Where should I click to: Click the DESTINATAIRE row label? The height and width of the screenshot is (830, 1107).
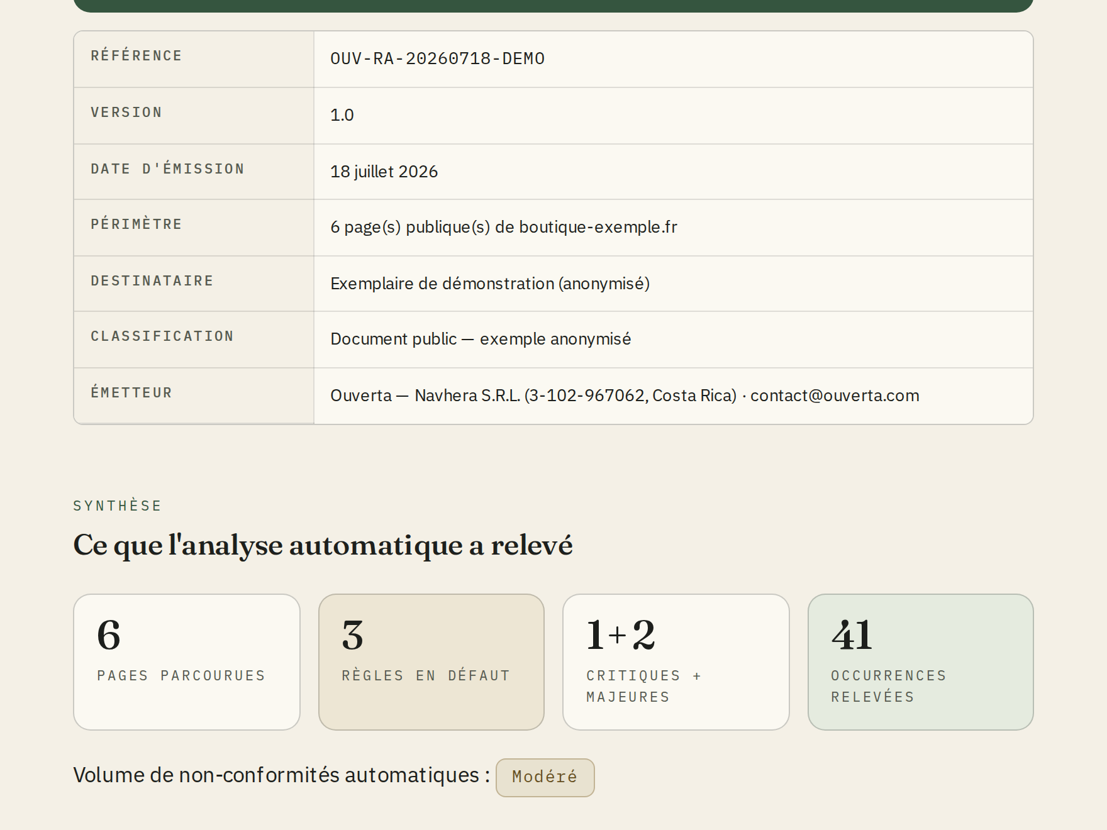click(152, 281)
